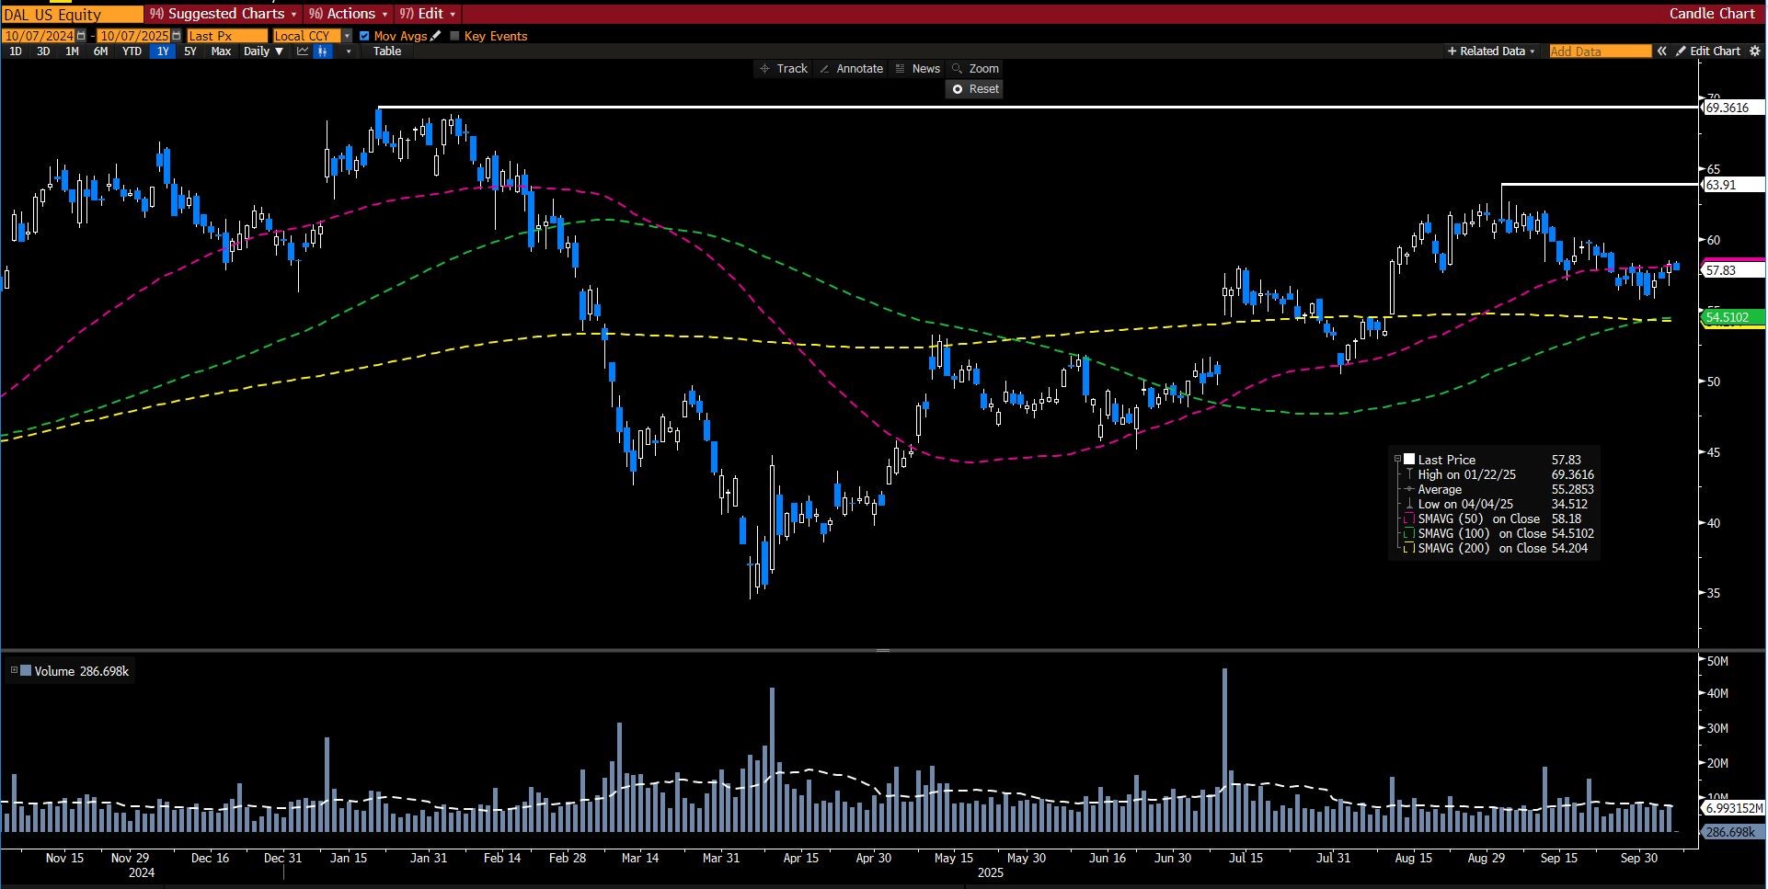Collapse the Last Price legend tree
1768x889 pixels.
click(1397, 460)
